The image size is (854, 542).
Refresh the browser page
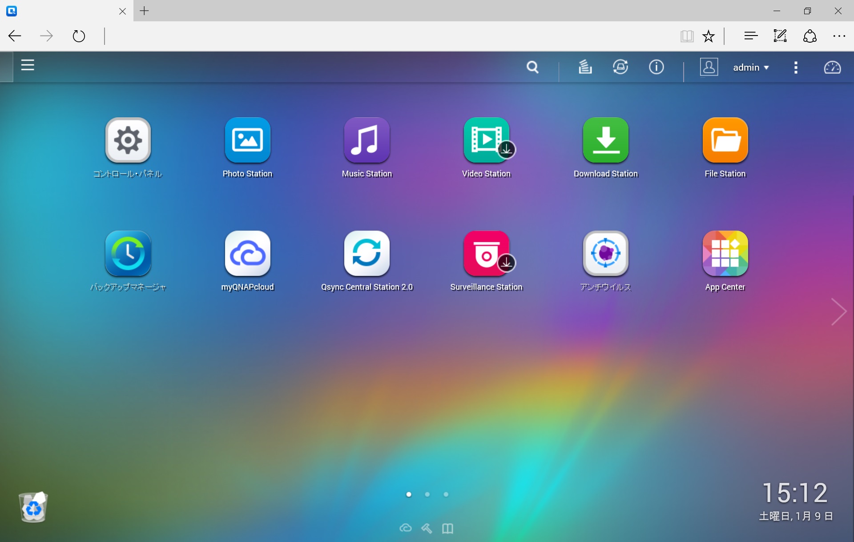click(79, 36)
